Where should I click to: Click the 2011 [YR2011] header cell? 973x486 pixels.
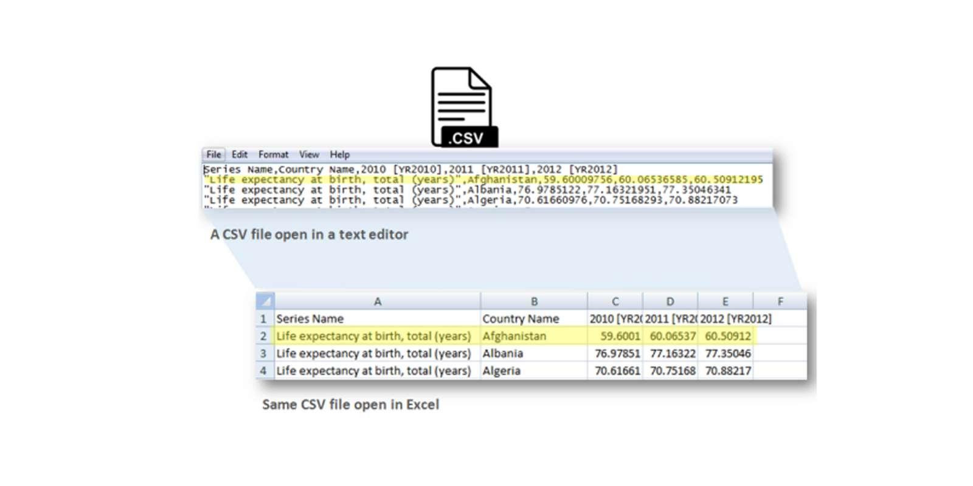tap(670, 318)
